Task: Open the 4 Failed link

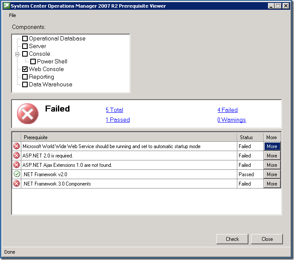Action: pyautogui.click(x=228, y=110)
